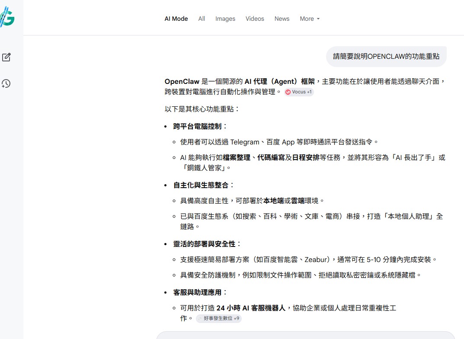
Task: Select the News tab
Action: [x=282, y=19]
